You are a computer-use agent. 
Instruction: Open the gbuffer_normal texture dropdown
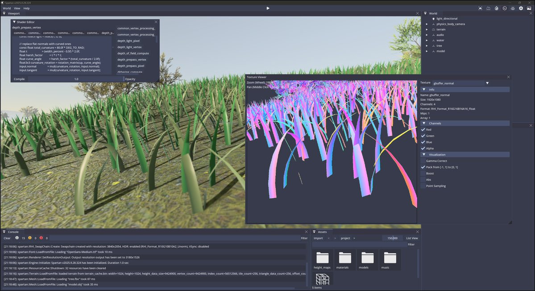[461, 83]
